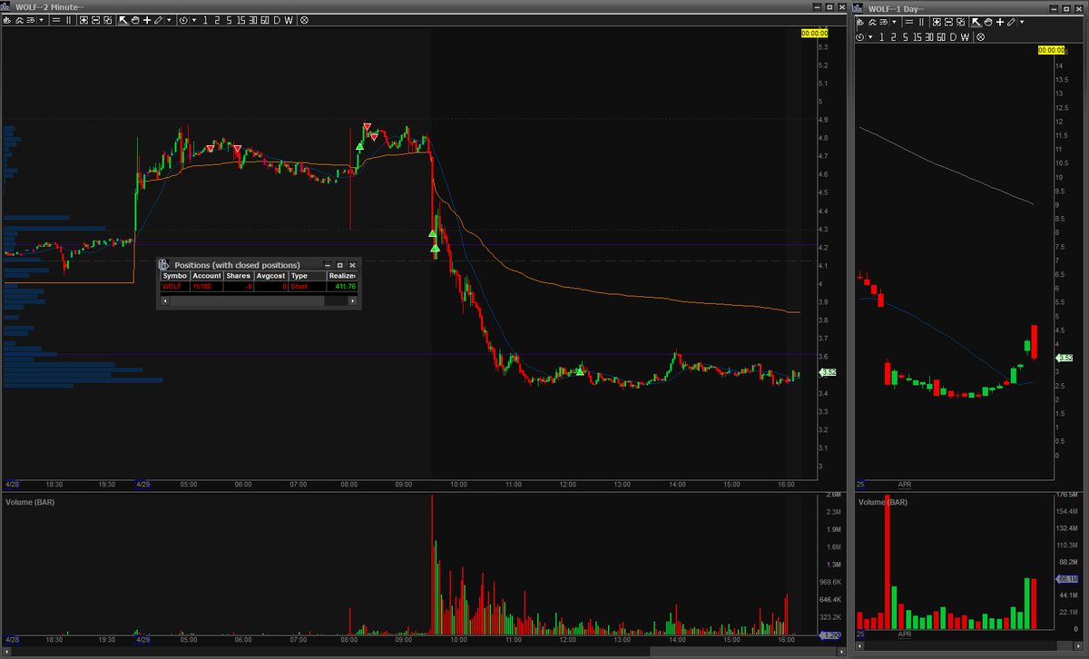Set 5 minute interval in 1 Day chart
The image size is (1089, 659).
(905, 37)
